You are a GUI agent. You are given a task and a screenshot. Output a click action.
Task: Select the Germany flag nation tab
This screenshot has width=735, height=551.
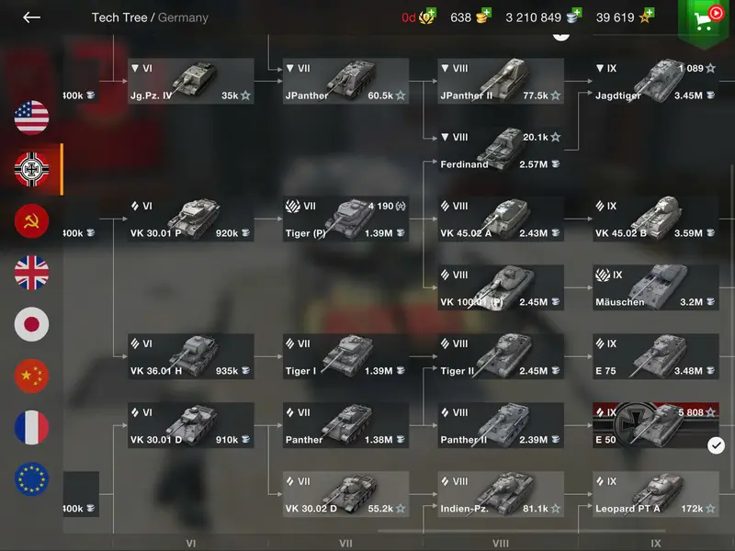pyautogui.click(x=31, y=169)
